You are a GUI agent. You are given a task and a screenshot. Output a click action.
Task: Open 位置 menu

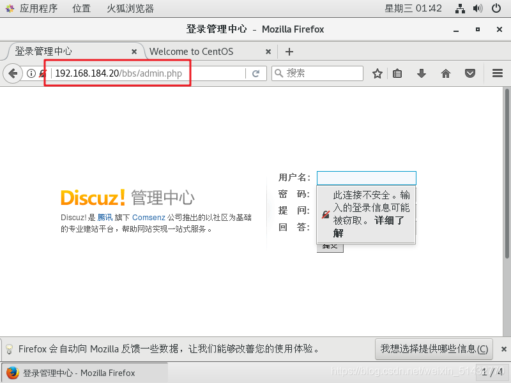pos(81,8)
